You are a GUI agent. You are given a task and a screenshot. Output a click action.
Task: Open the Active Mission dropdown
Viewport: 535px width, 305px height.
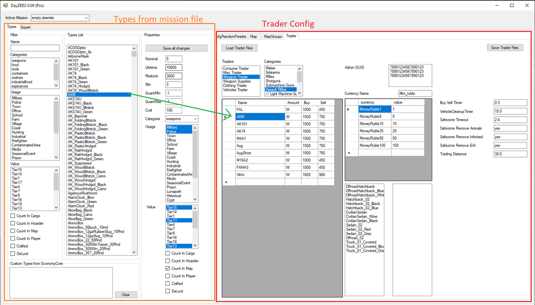[60, 18]
